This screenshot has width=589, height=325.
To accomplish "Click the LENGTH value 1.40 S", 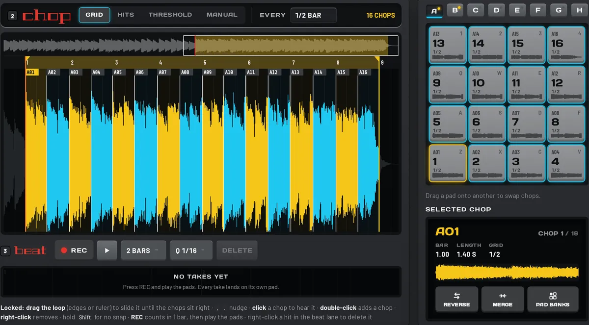I will point(466,254).
